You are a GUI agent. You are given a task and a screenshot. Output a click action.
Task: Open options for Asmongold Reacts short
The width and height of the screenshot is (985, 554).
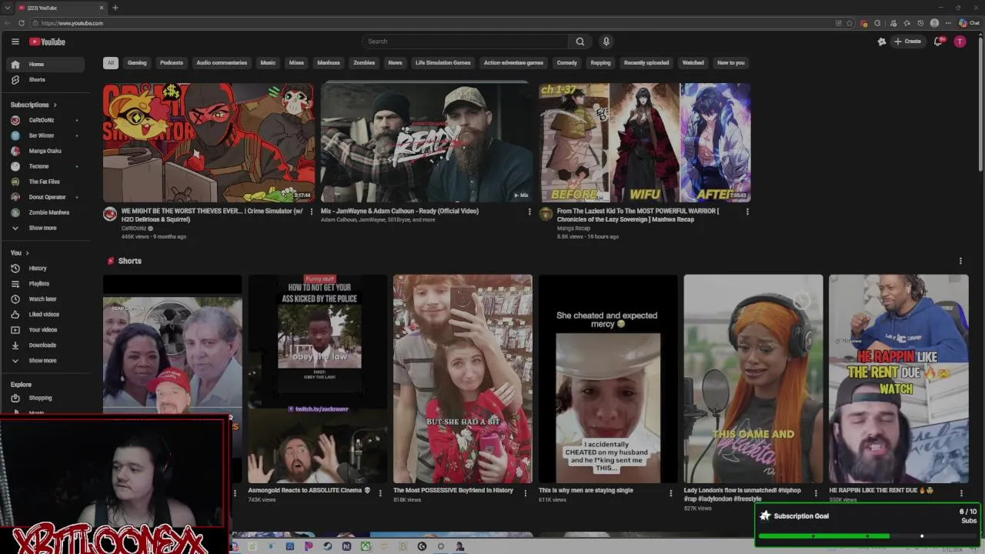[379, 492]
